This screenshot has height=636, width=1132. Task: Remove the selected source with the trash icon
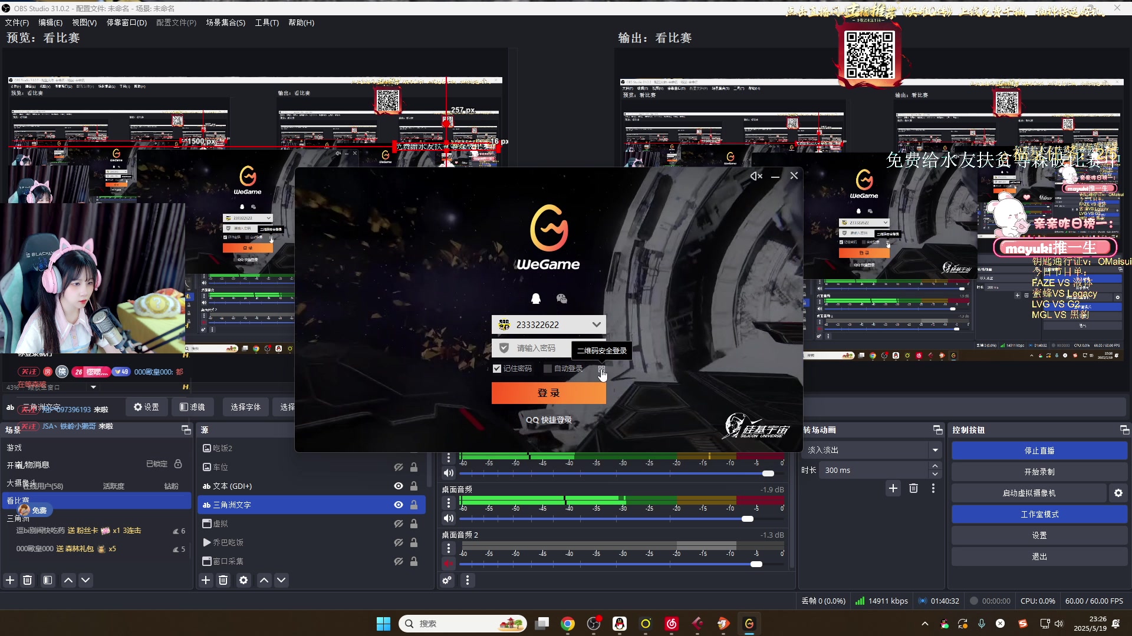click(x=223, y=581)
